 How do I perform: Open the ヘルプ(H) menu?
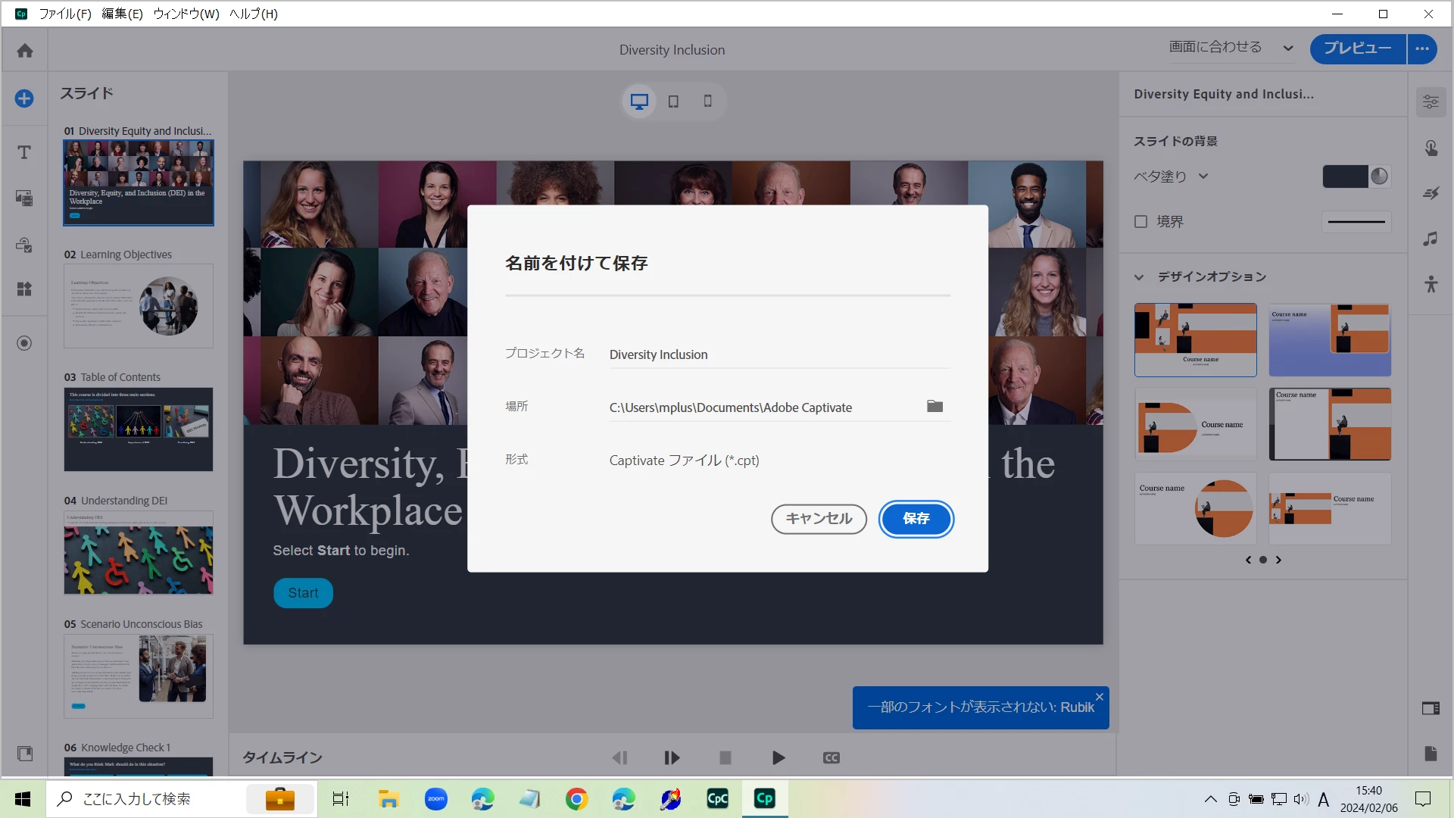[x=254, y=14]
